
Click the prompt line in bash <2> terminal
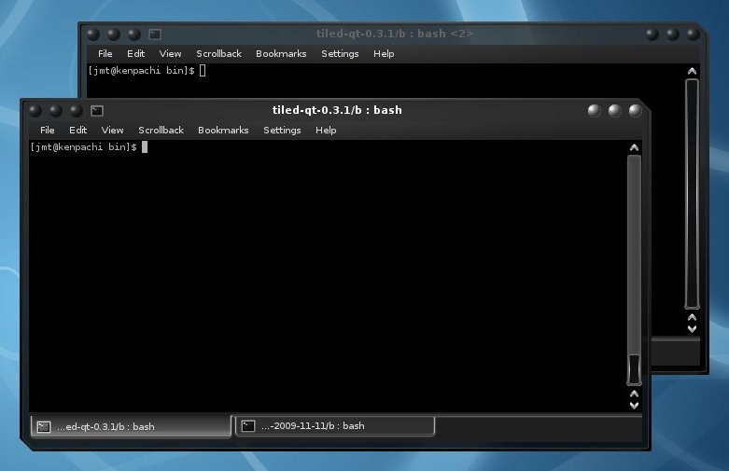pyautogui.click(x=141, y=71)
